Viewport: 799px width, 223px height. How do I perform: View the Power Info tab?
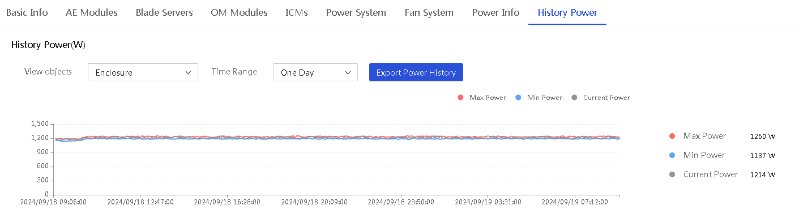click(x=495, y=12)
